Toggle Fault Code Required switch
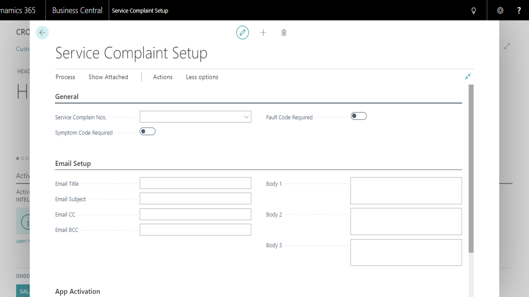Screen dimensions: 529x297 [358, 116]
